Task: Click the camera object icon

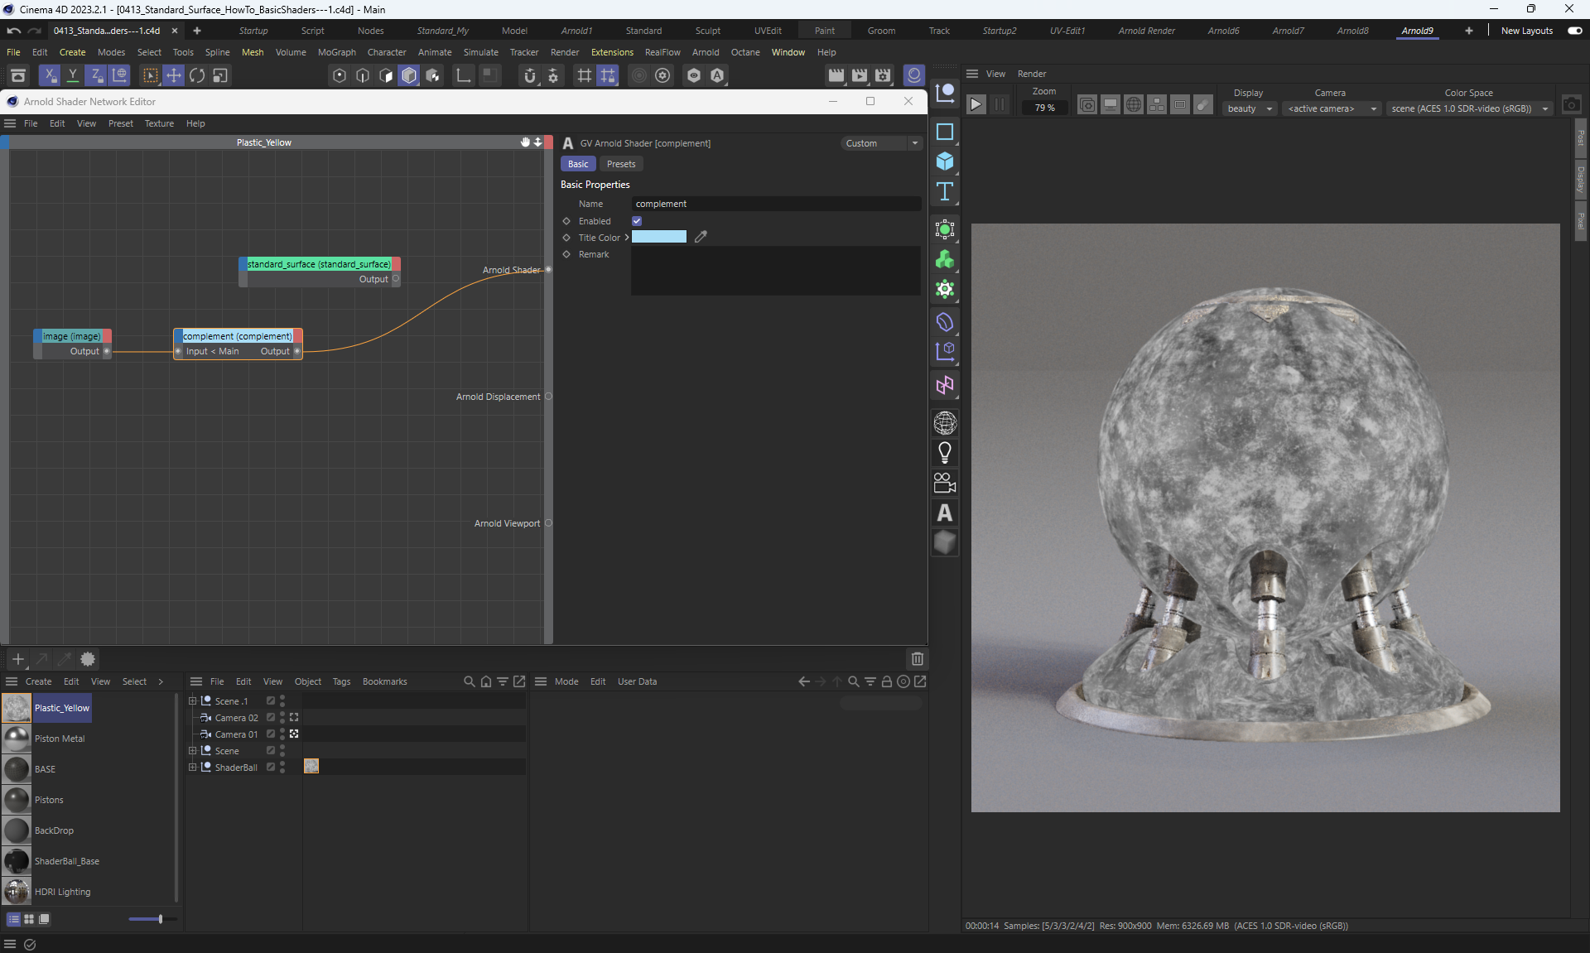Action: click(945, 483)
